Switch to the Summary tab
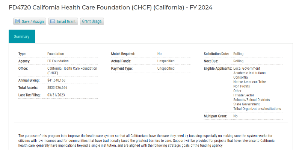The image size is (293, 150). pos(21,36)
